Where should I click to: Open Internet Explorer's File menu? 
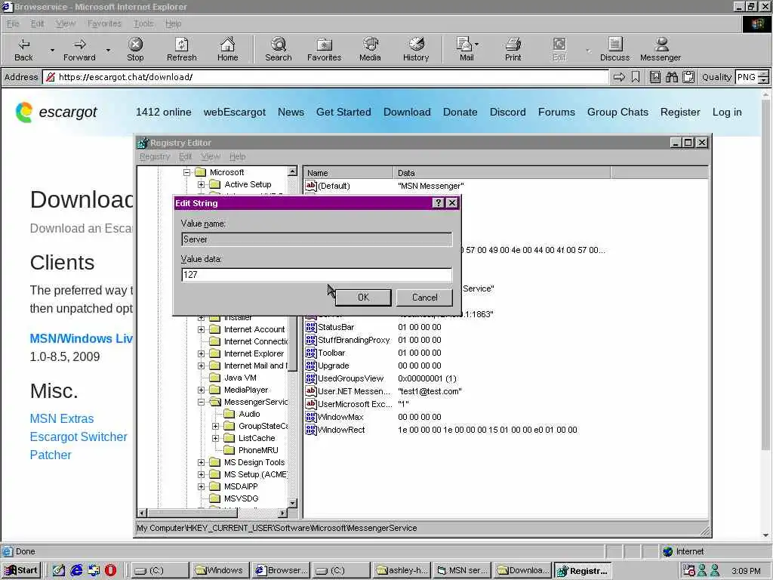(x=13, y=23)
